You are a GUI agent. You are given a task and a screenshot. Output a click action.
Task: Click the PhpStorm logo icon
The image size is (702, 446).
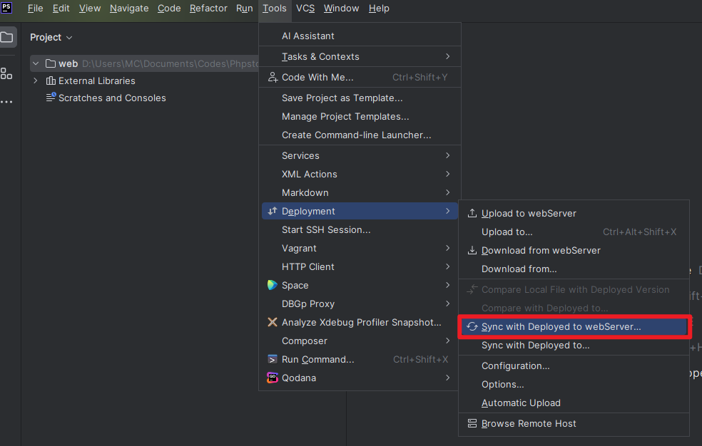[x=6, y=7]
